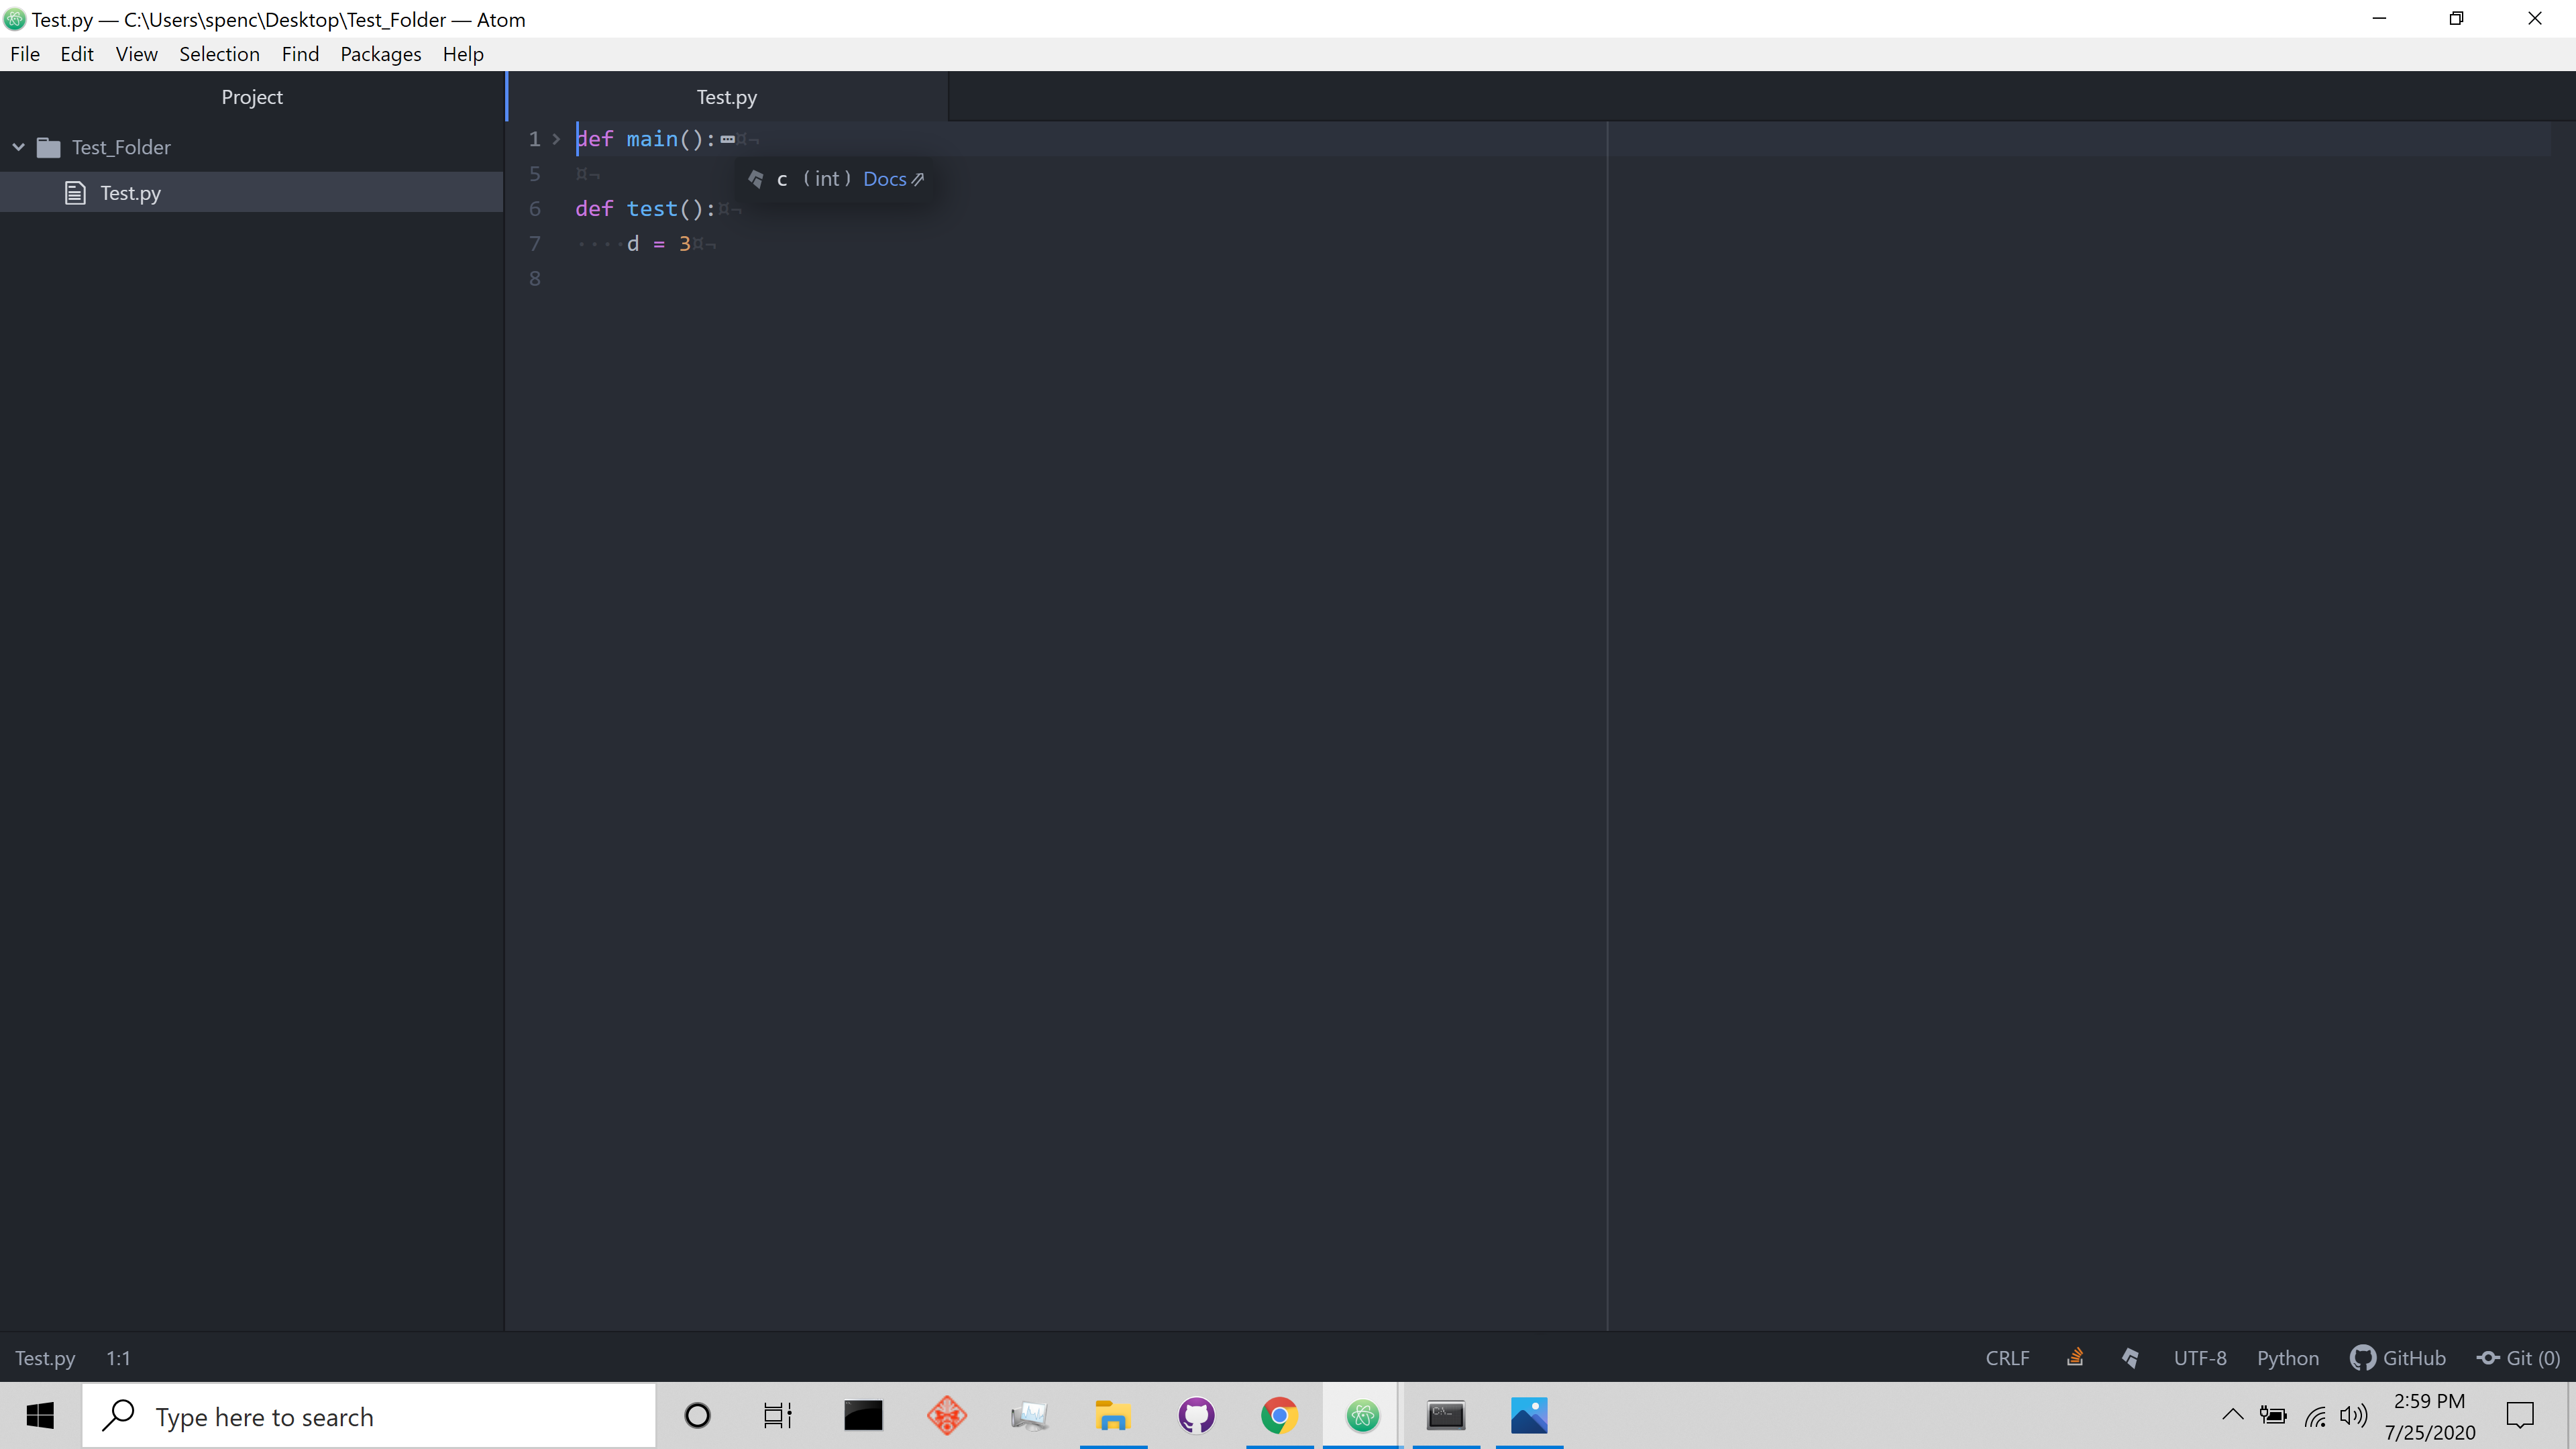This screenshot has height=1449, width=2576.
Task: Open Action Center from the system tray
Action: [x=2521, y=1415]
